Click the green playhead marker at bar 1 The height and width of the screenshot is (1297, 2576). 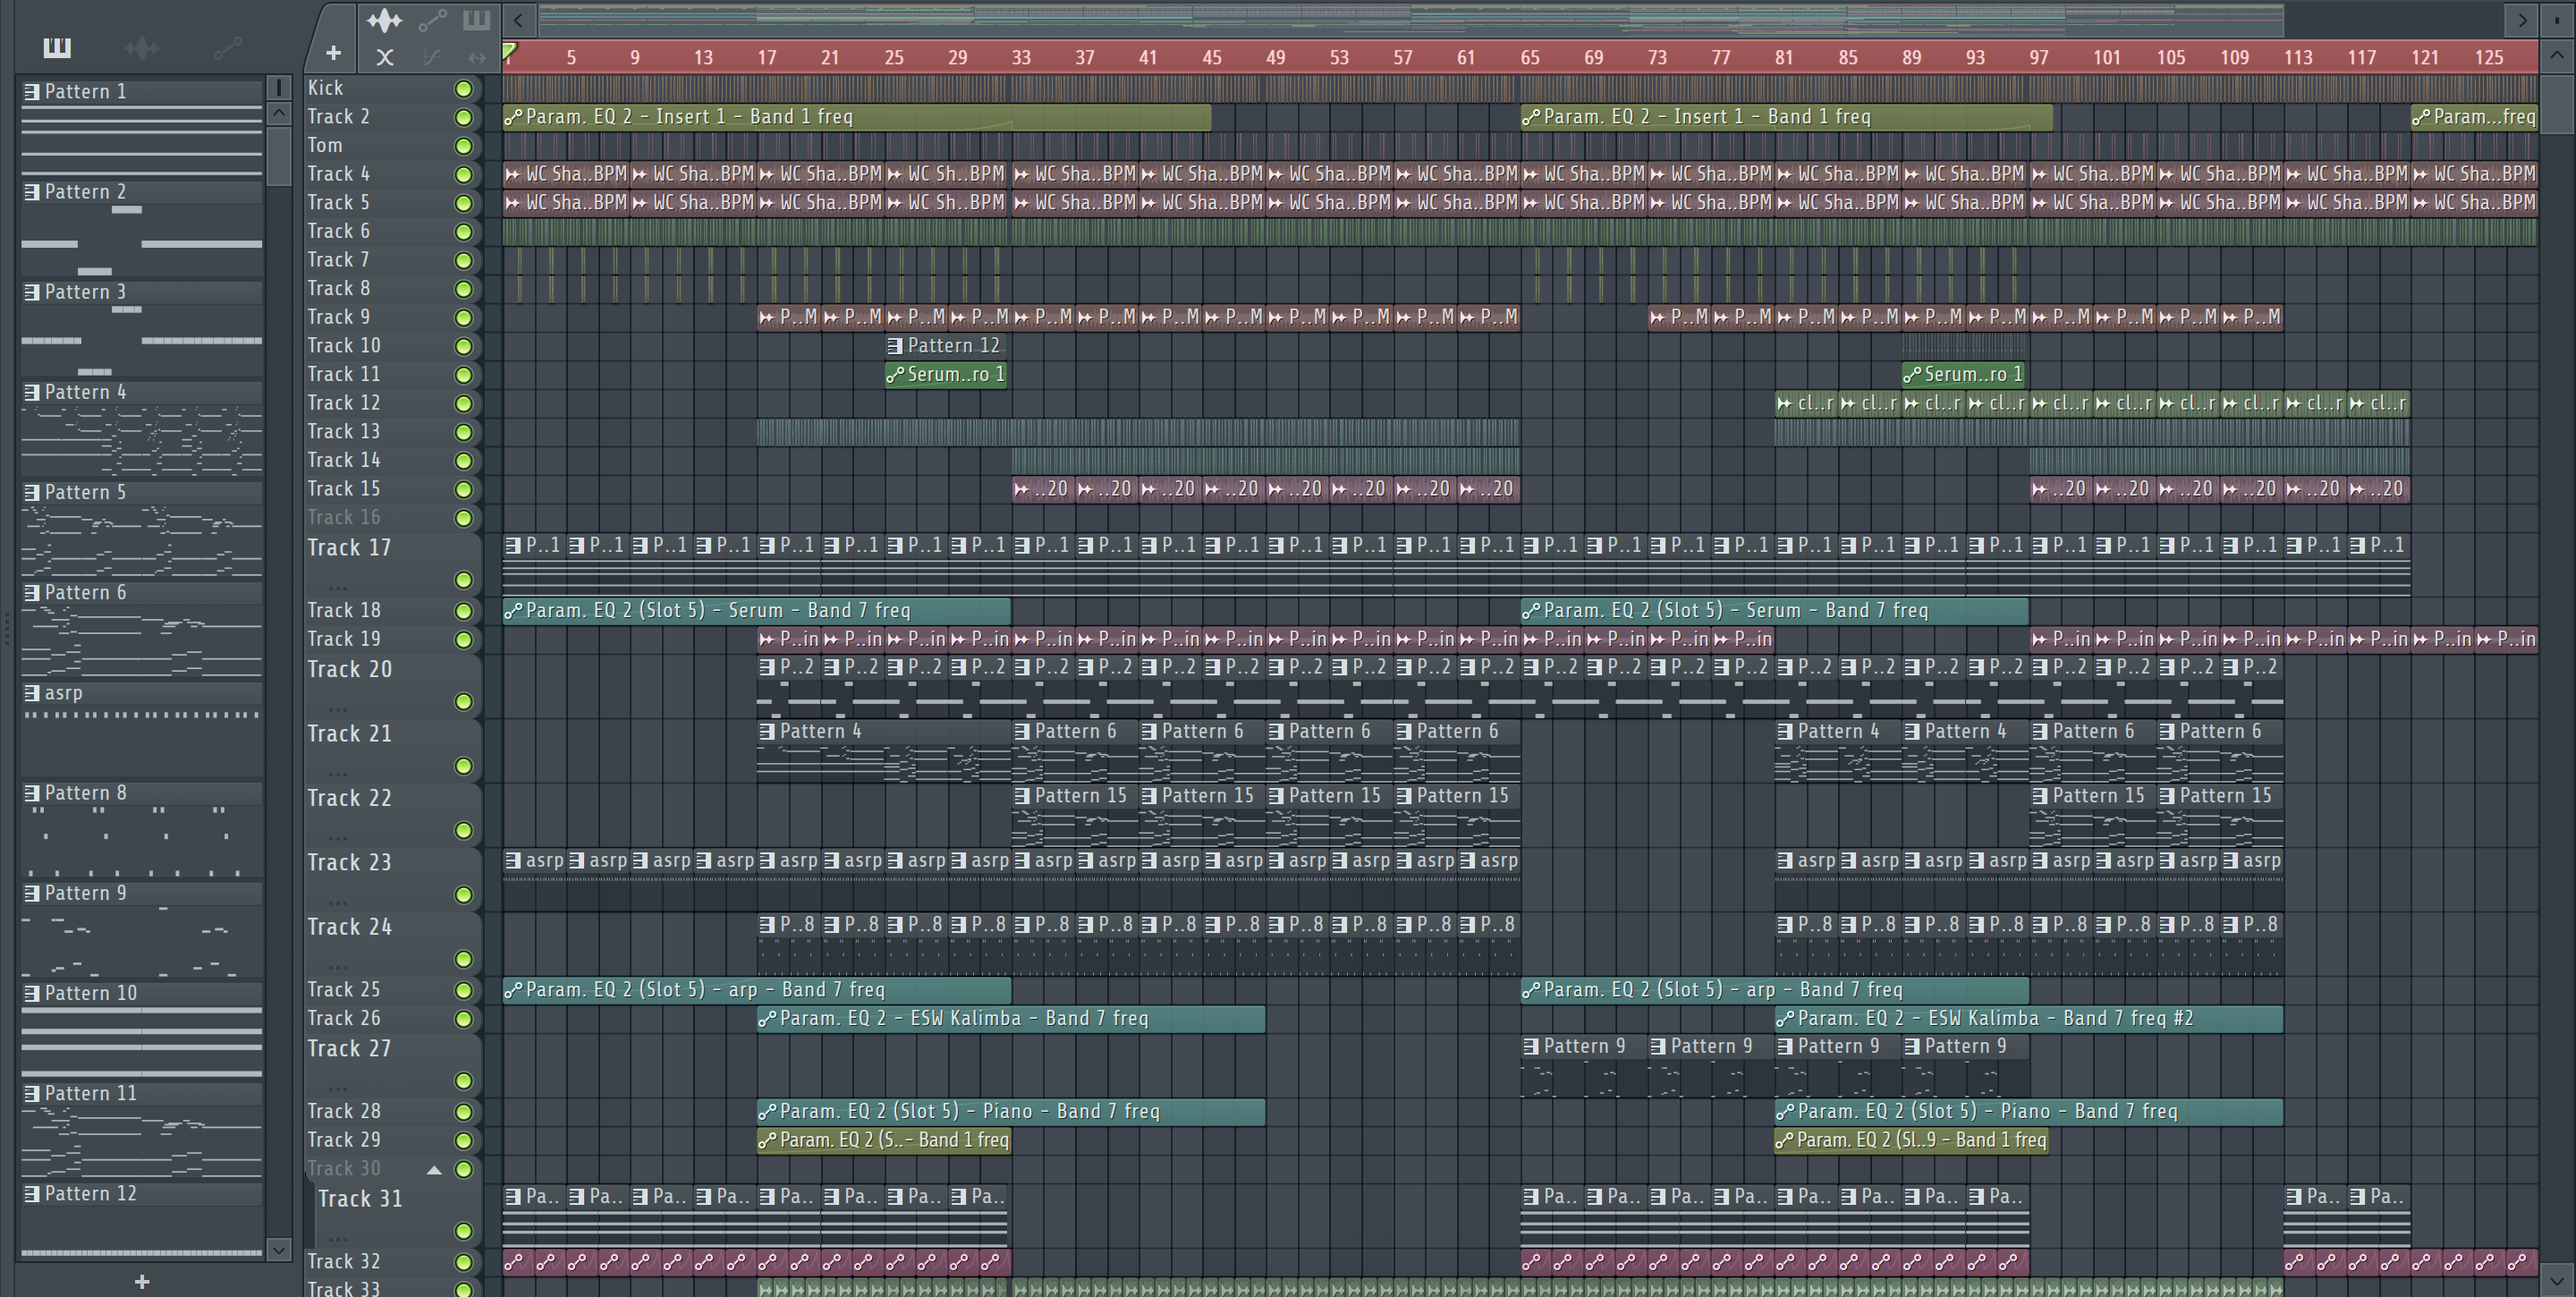(x=509, y=51)
